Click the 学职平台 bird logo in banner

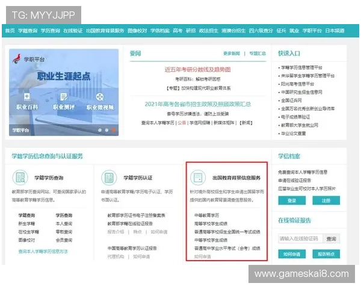click(x=17, y=59)
